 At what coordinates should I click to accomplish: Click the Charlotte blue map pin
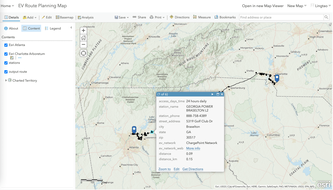(277, 78)
